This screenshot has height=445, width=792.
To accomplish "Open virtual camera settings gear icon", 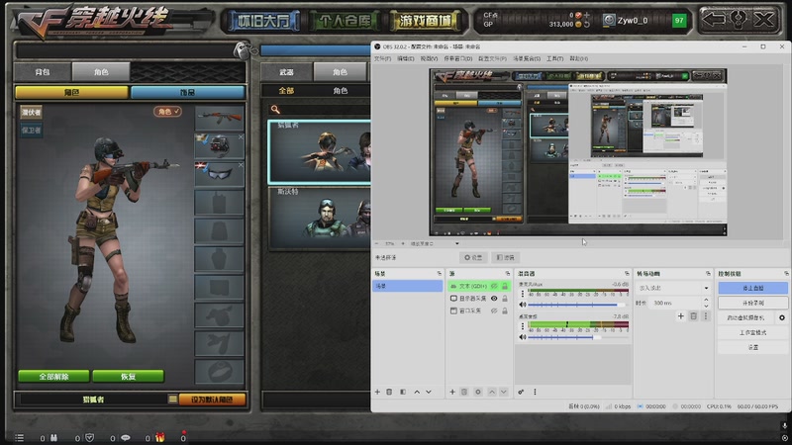I will coord(782,317).
